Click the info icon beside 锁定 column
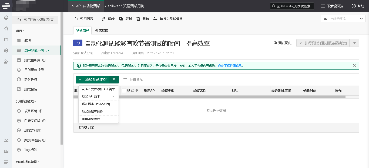Screen dimensions: 369x168 137,91
